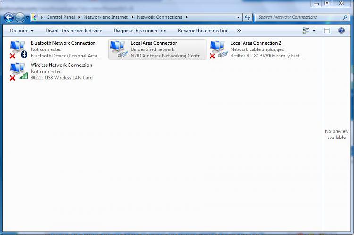354x235 pixels.
Task: Click the Control Panel icon in address bar
Action: (x=35, y=17)
